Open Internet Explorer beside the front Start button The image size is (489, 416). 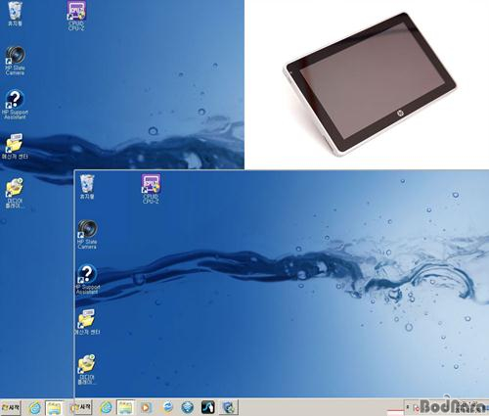point(106,407)
